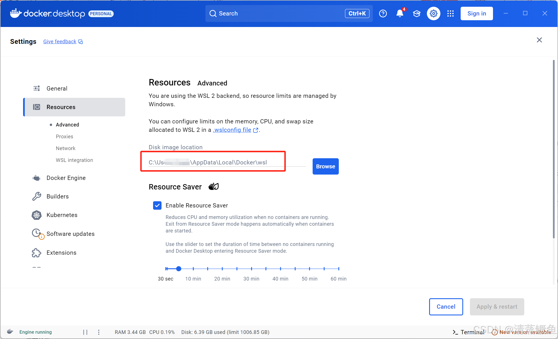Click the Give feedback link

click(60, 42)
